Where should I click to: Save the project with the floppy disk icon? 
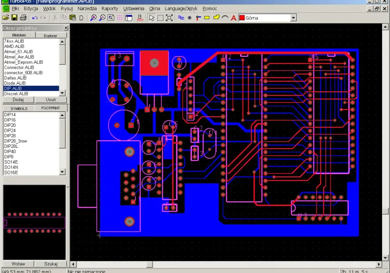(14, 18)
